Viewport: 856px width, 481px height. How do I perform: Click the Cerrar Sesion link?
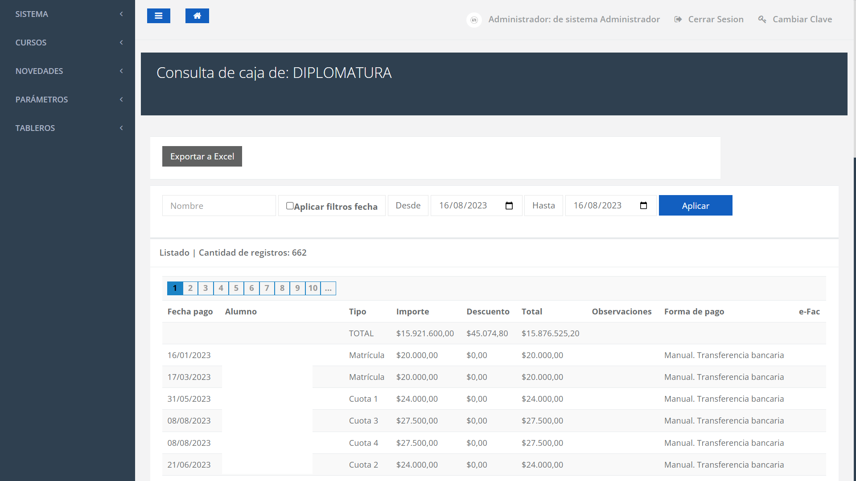[x=716, y=19]
